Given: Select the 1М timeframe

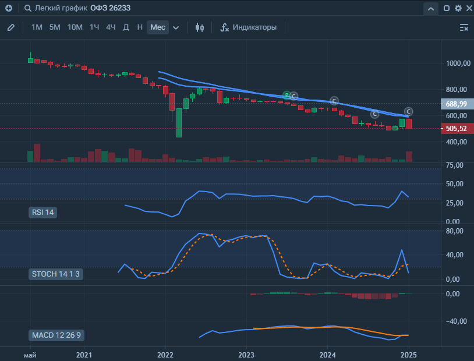Looking at the screenshot, I should (37, 27).
